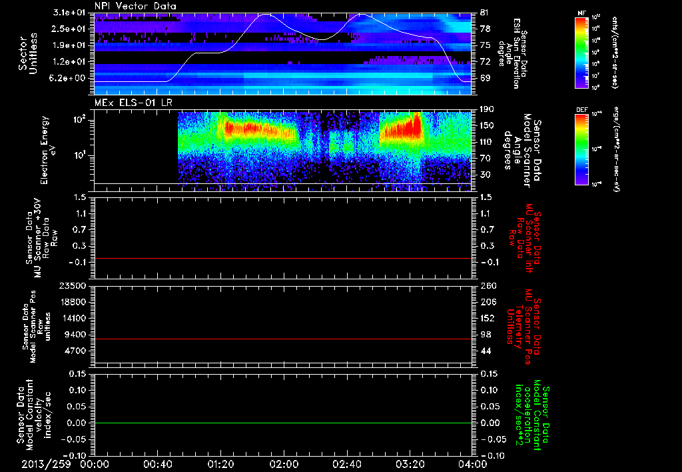This screenshot has height=472, width=682.
Task: Click the "1.2e+01" sector tick value
Action: pos(69,62)
